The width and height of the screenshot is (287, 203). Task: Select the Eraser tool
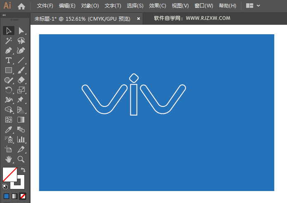pyautogui.click(x=21, y=80)
